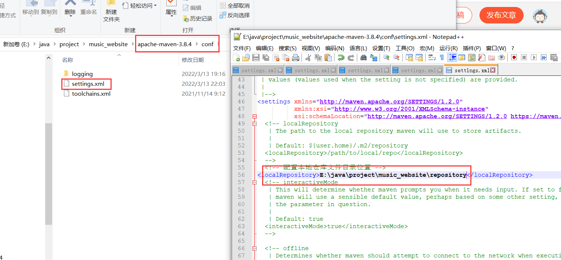Open the 编码(N) menu

(x=335, y=48)
